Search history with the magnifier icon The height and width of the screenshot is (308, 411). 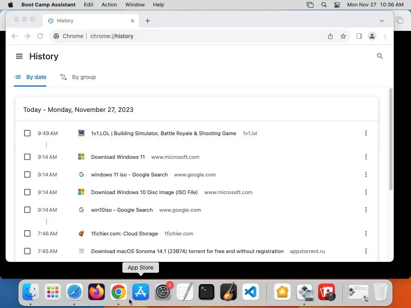[x=380, y=56]
